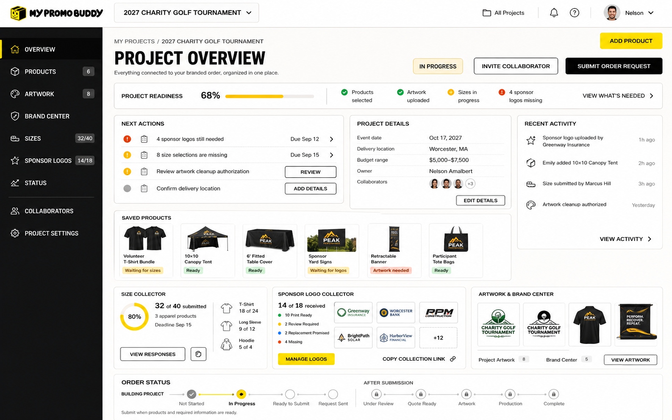This screenshot has width=672, height=420.
Task: Click the 80% size collection progress ring
Action: pos(134,316)
